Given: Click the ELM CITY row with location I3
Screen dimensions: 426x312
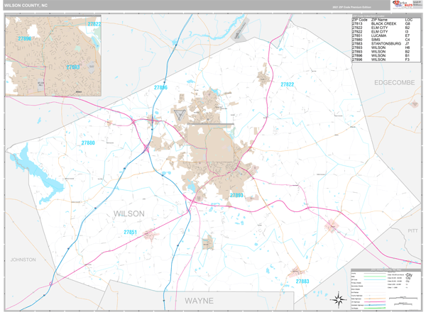Looking at the screenshot, I should tap(386, 32).
